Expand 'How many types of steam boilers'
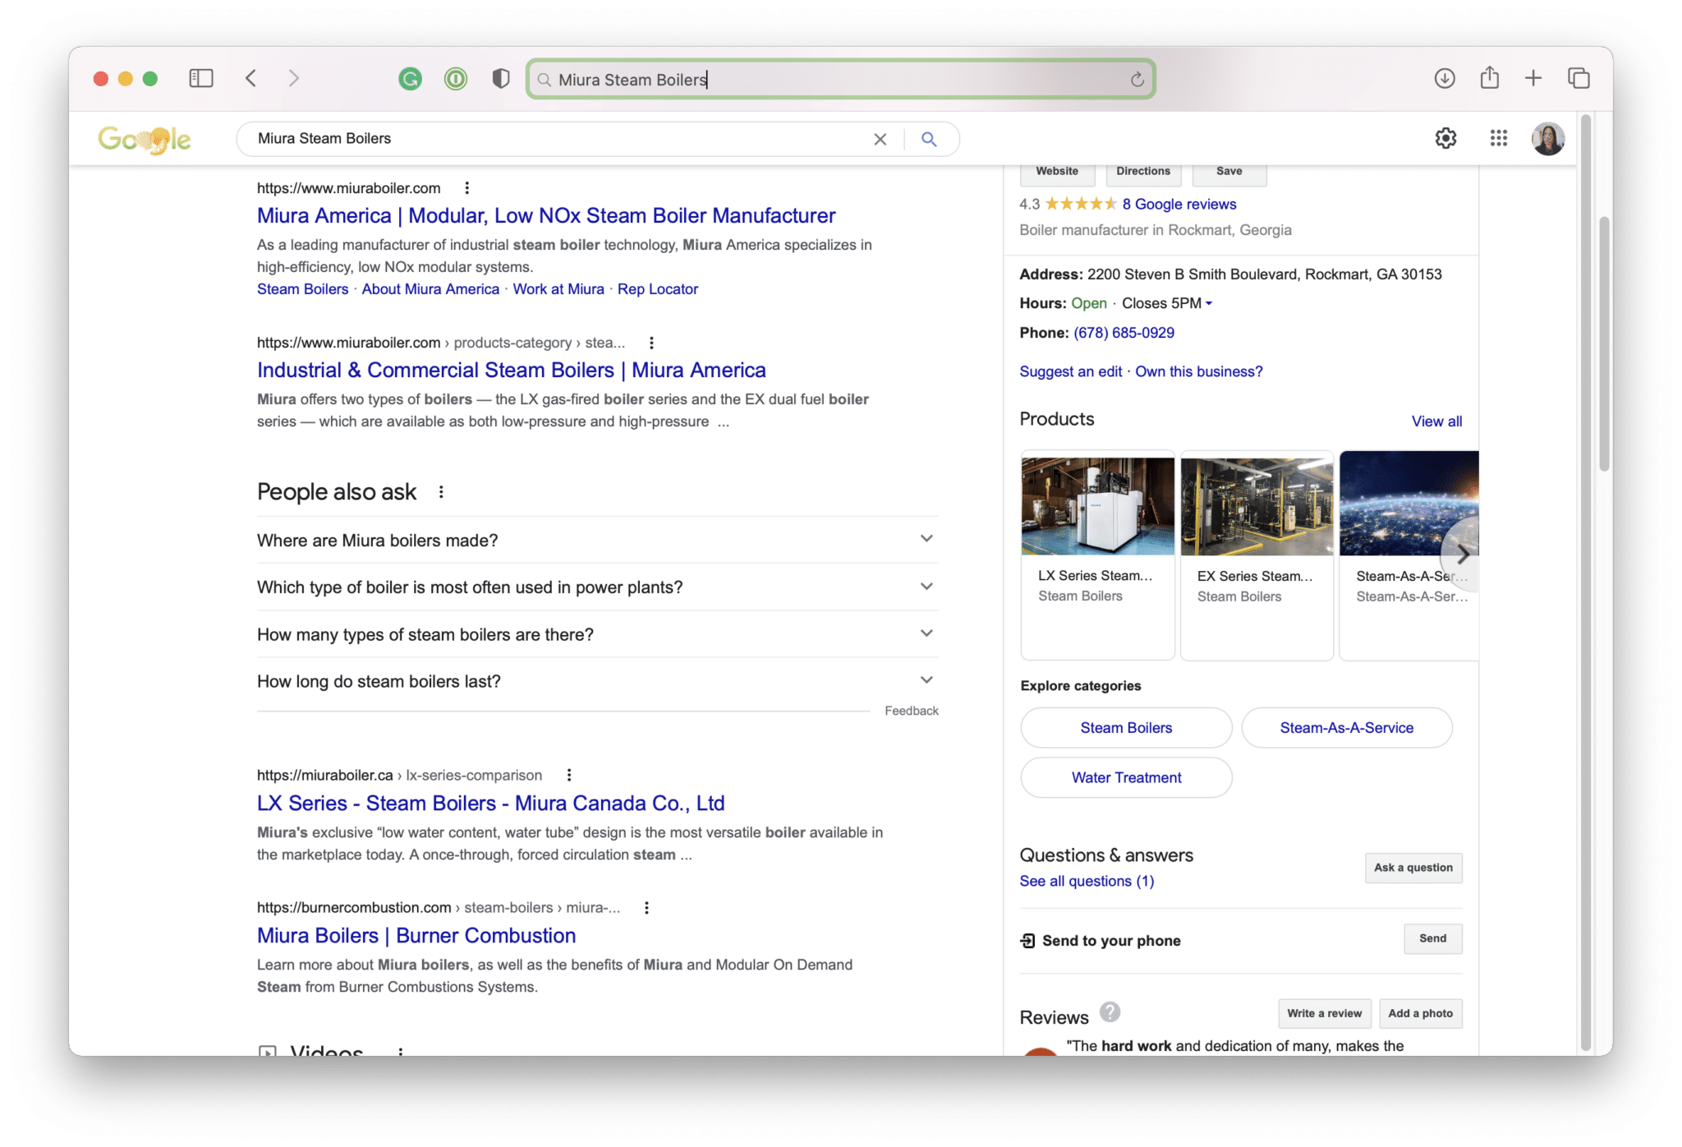 [598, 633]
